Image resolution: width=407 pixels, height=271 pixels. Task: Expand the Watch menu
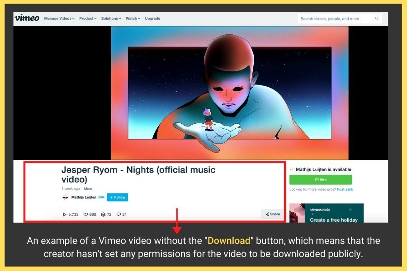pos(133,19)
